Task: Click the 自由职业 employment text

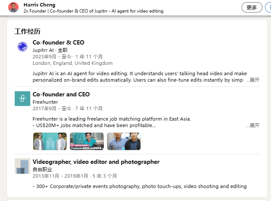Action: pyautogui.click(x=42, y=169)
